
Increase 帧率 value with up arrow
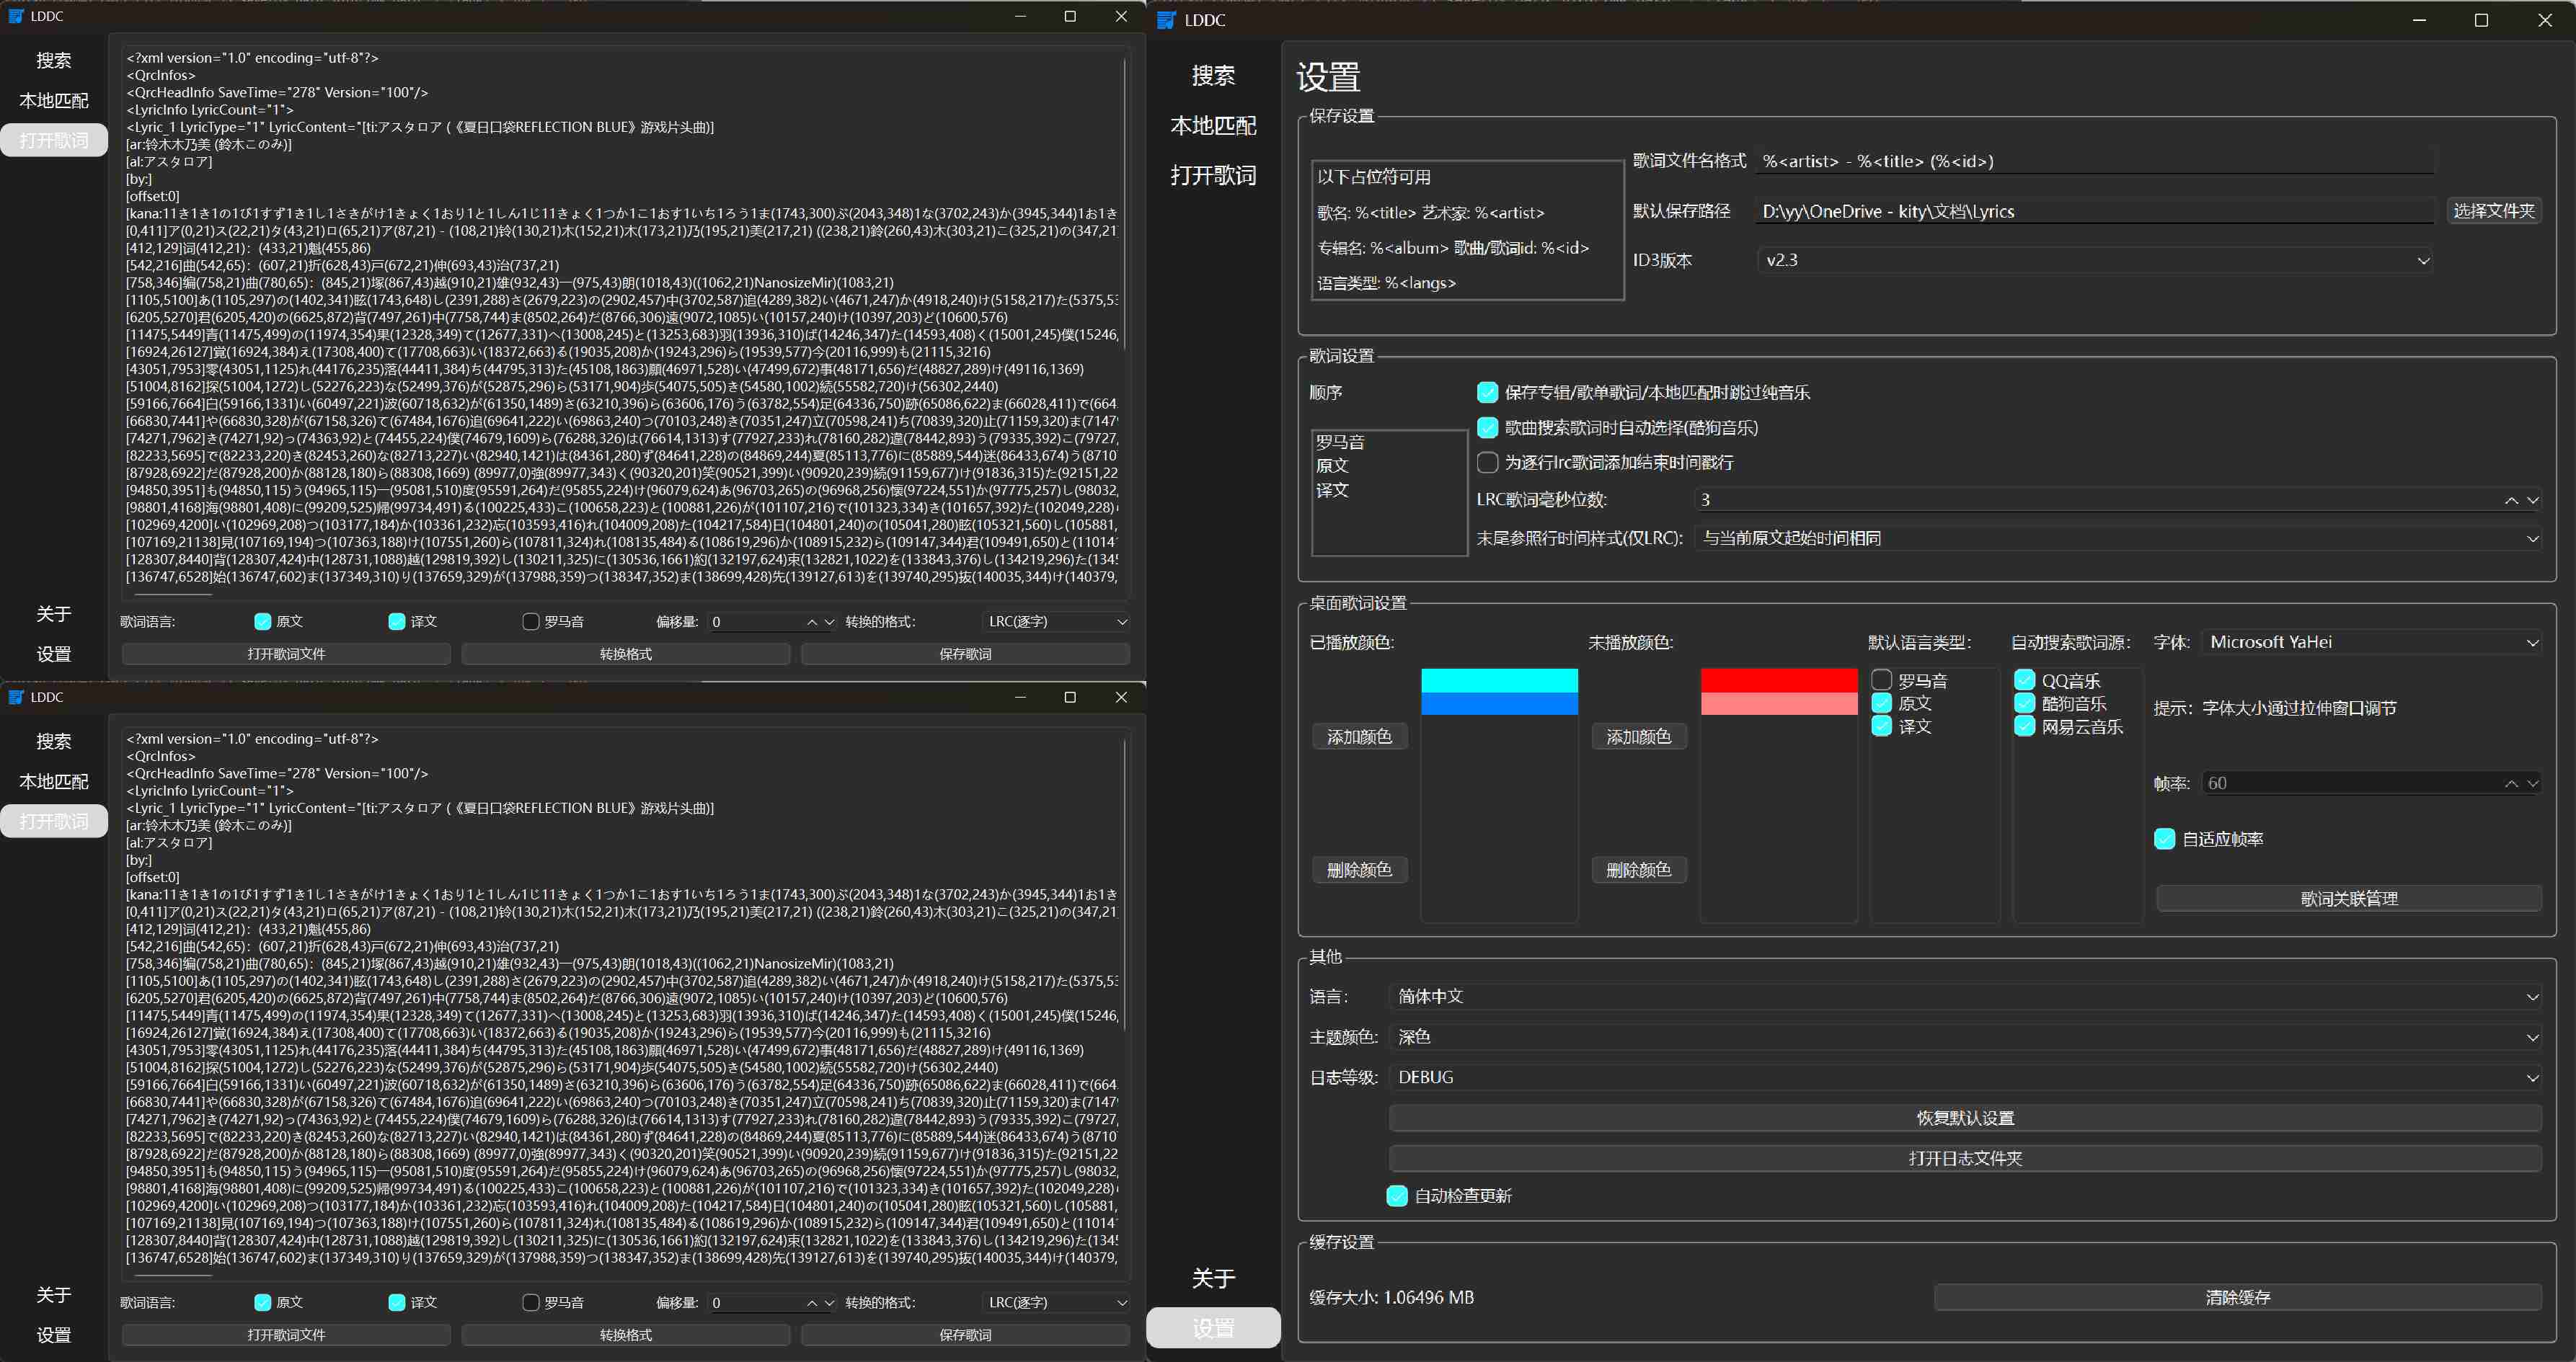pyautogui.click(x=2511, y=783)
